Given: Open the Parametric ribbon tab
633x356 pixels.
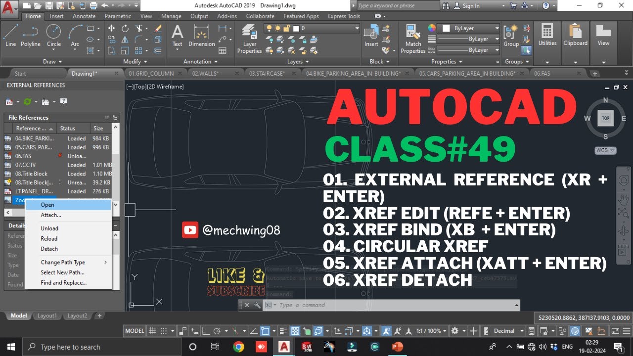Looking at the screenshot, I should click(x=118, y=16).
